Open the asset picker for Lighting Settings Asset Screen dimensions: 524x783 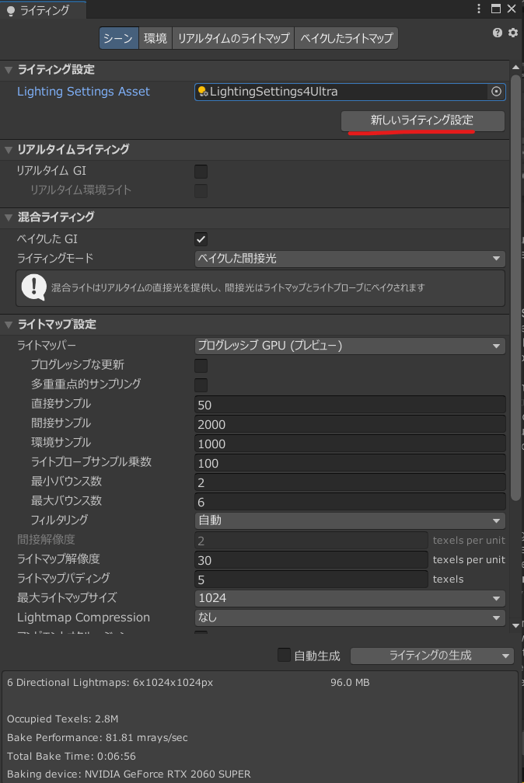[x=496, y=92]
